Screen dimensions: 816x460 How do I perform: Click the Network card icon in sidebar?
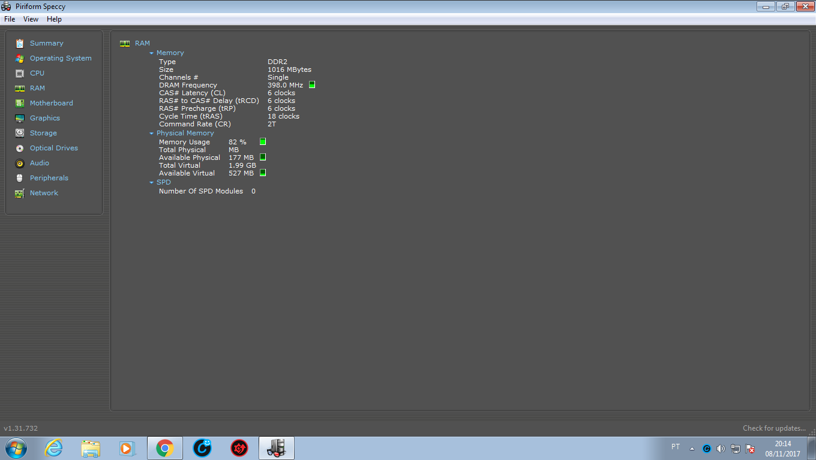pyautogui.click(x=20, y=193)
